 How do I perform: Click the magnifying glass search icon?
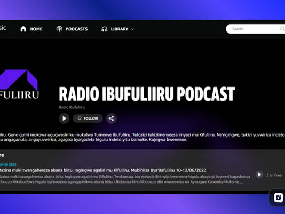tap(282, 29)
